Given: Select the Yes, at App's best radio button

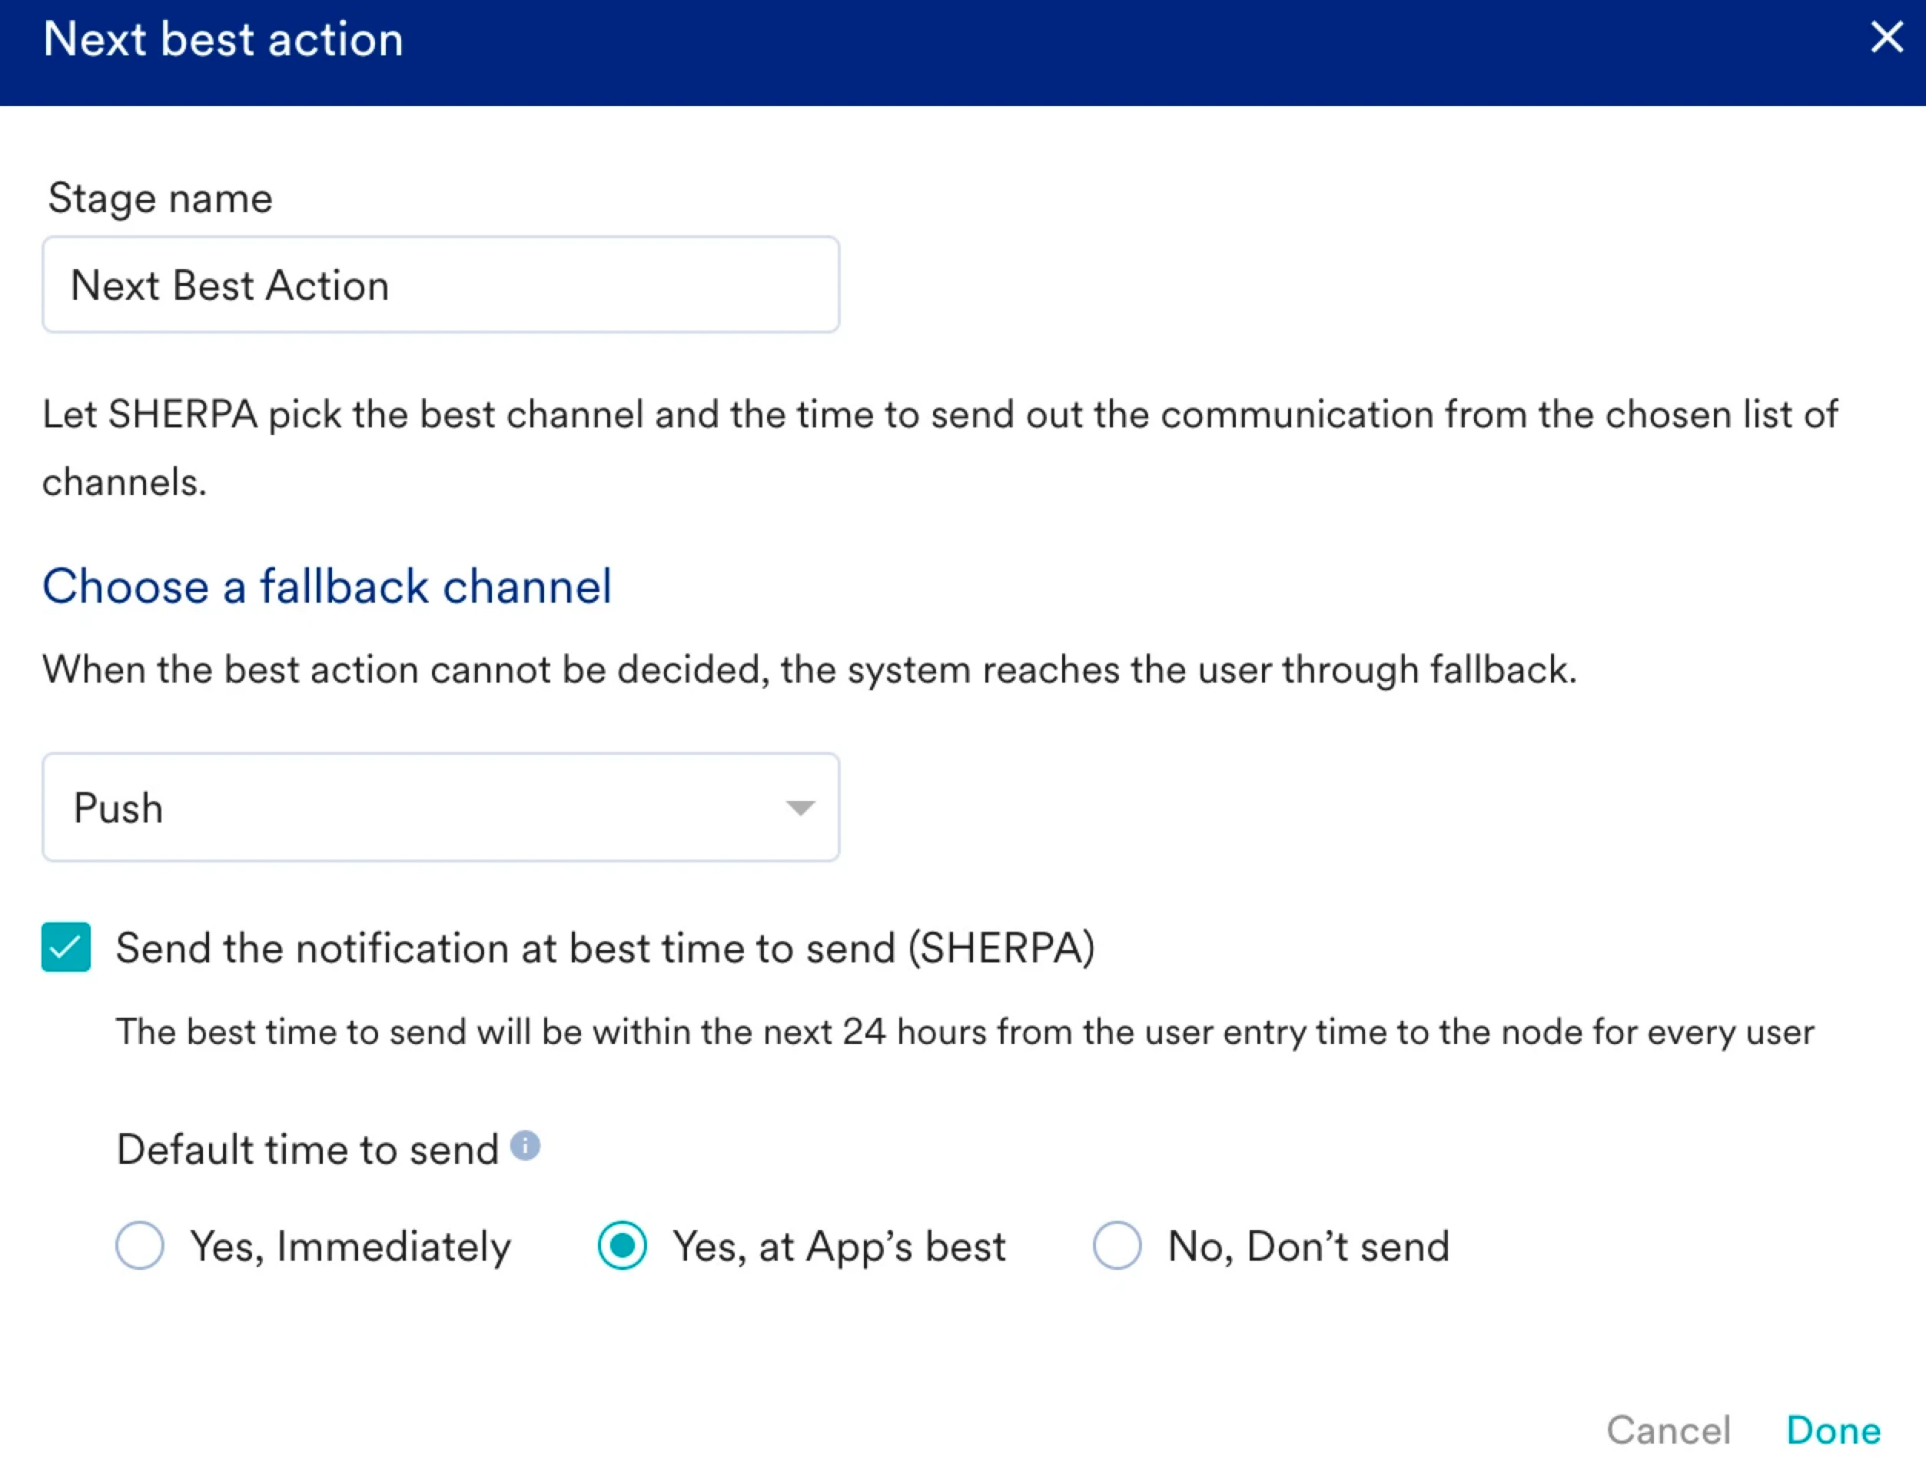Looking at the screenshot, I should [x=623, y=1245].
